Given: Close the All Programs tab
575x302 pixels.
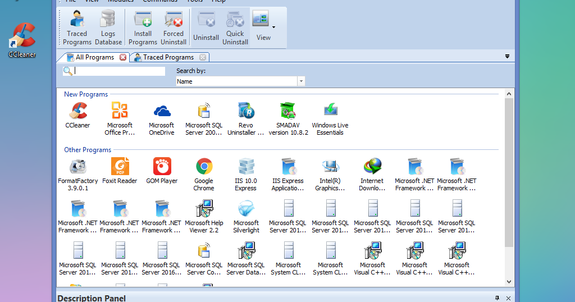Looking at the screenshot, I should click(123, 57).
